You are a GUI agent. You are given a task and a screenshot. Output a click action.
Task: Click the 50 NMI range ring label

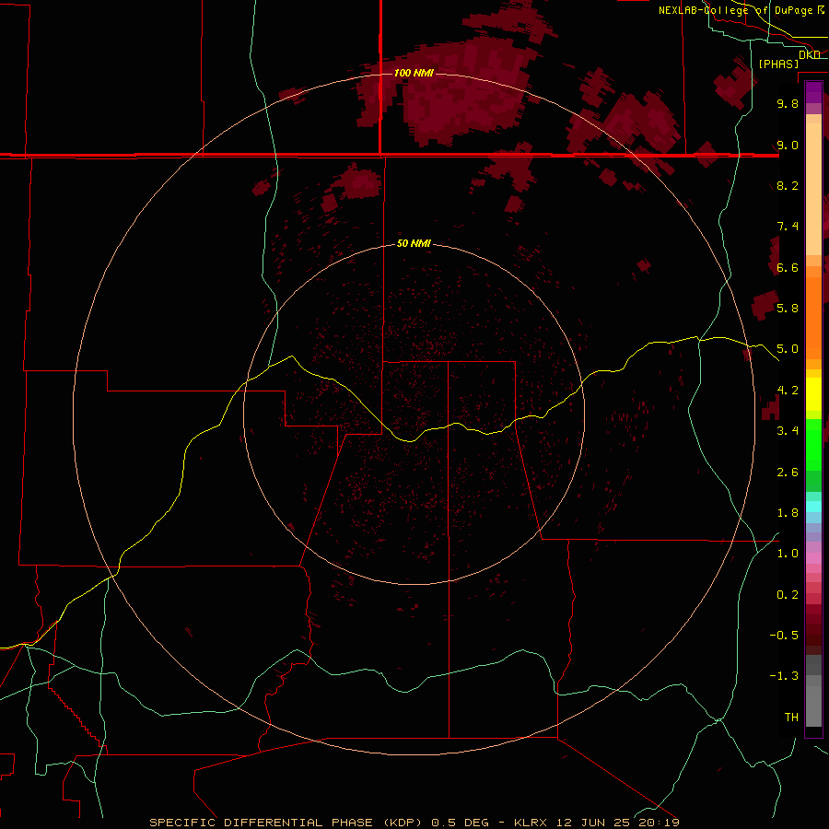414,243
